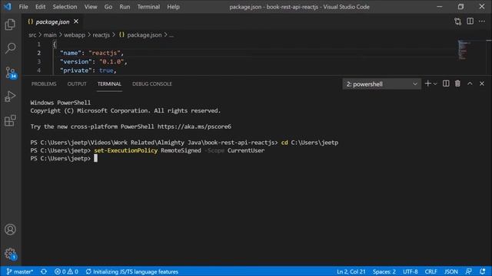The image size is (492, 276).
Task: Switch to the DEBUG CONSOLE tab
Action: click(152, 84)
